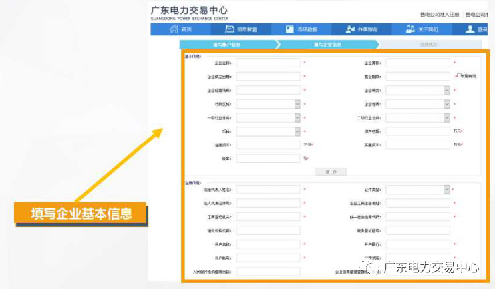Click the 保存 button
The height and width of the screenshot is (289, 495).
(331, 172)
